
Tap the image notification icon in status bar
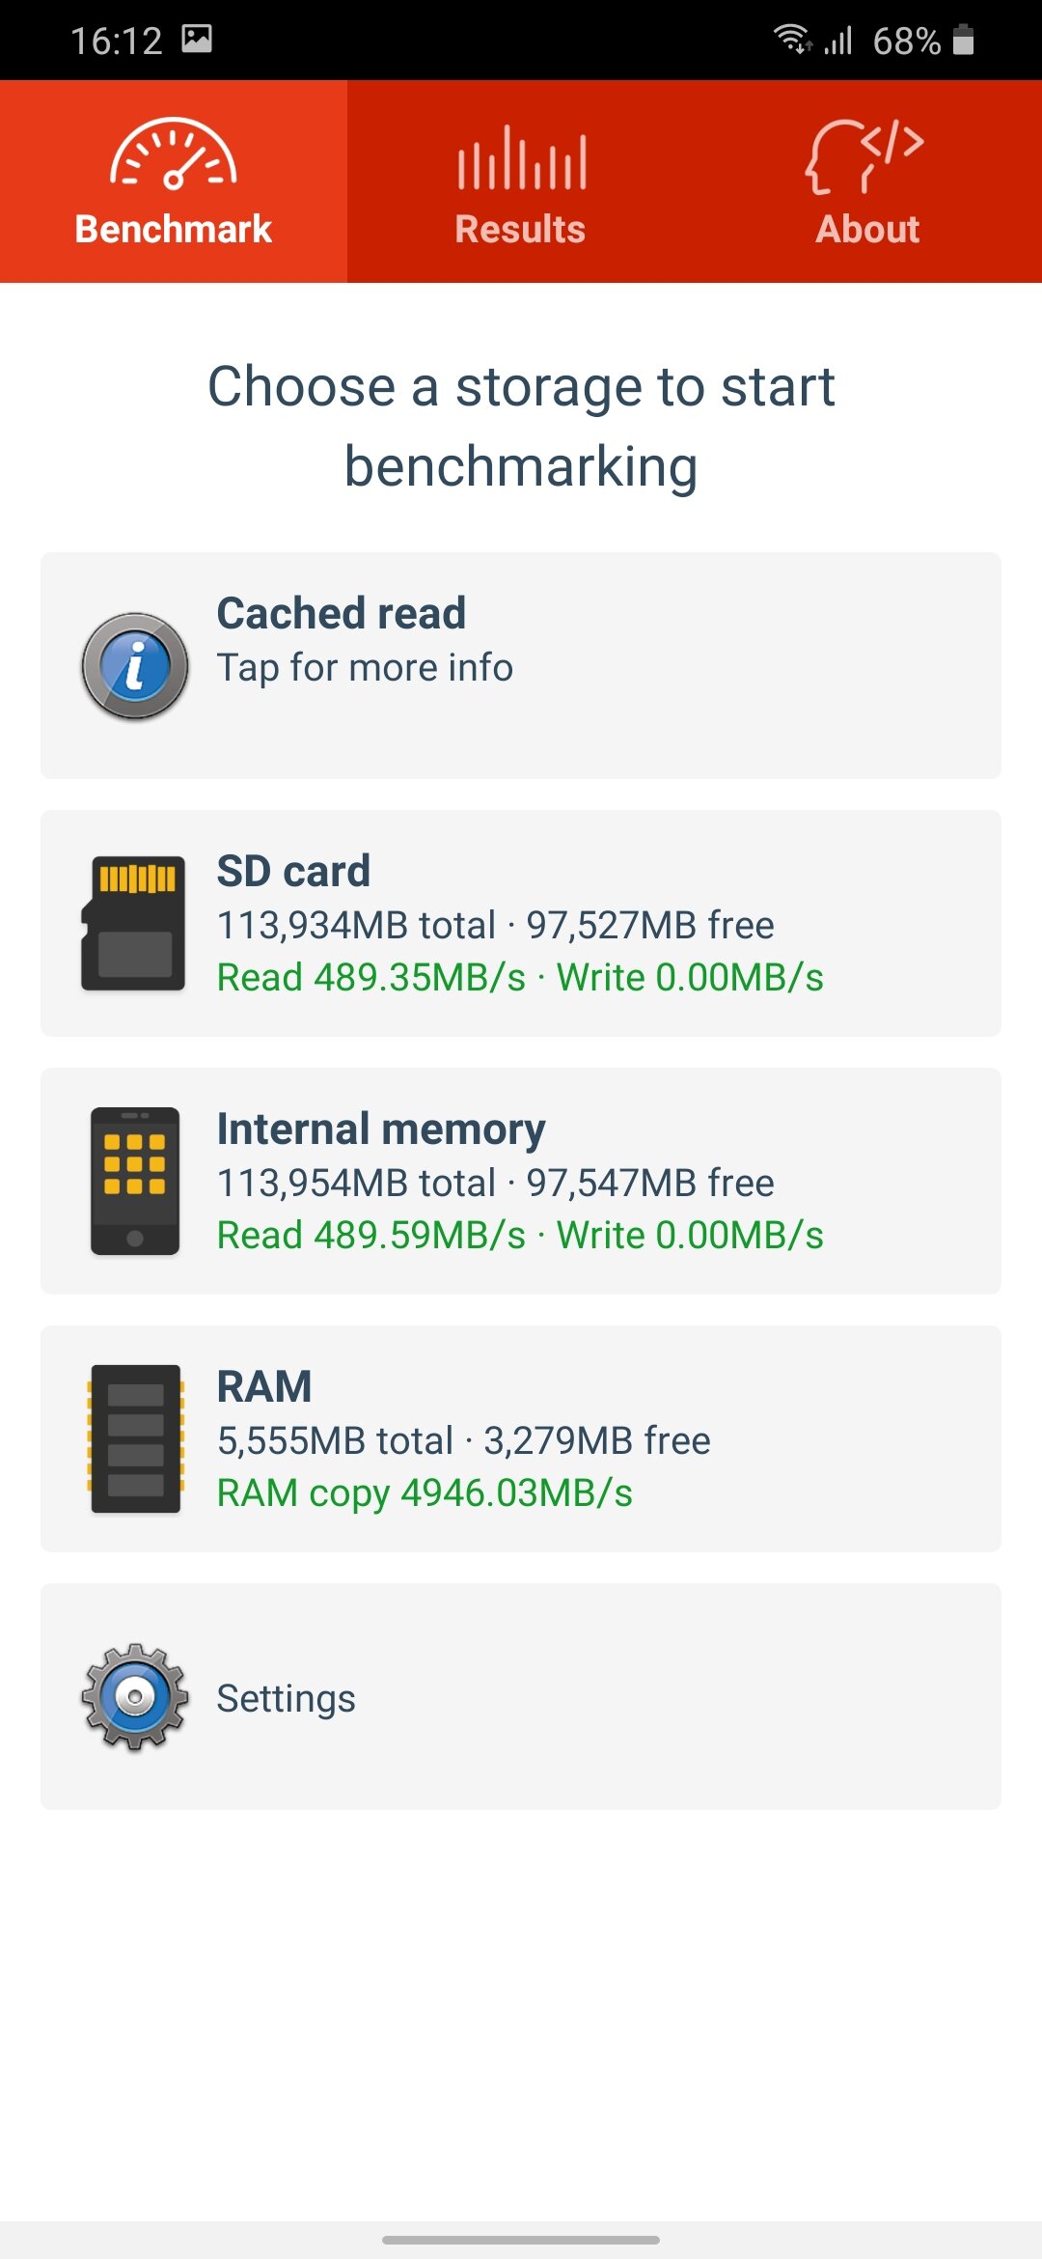[x=197, y=39]
